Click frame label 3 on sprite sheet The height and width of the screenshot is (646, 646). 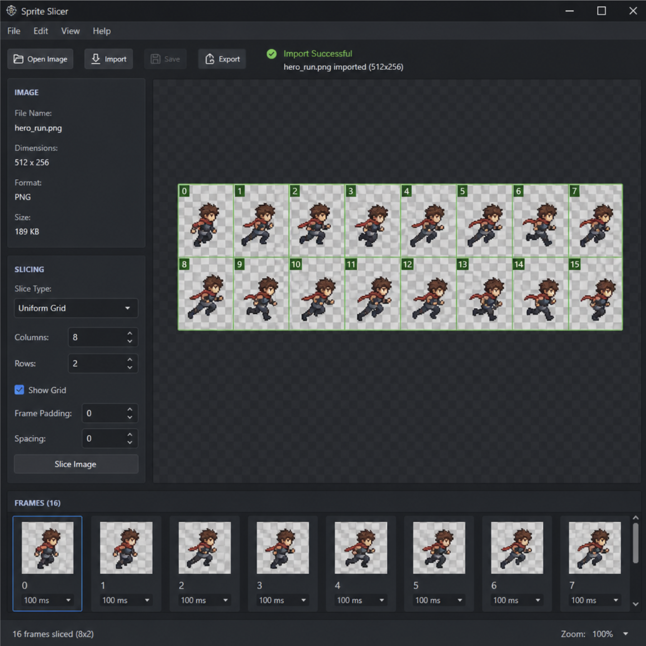pyautogui.click(x=351, y=191)
